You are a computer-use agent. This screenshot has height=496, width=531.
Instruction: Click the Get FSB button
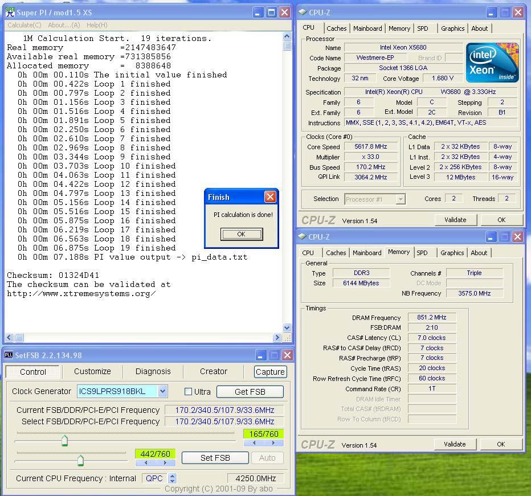(250, 392)
